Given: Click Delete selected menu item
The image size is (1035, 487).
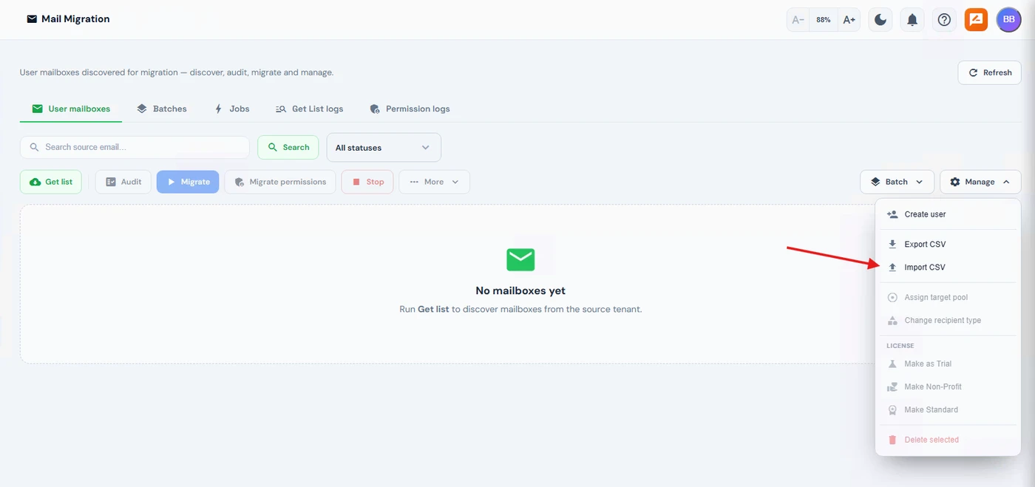Looking at the screenshot, I should click(x=949, y=440).
